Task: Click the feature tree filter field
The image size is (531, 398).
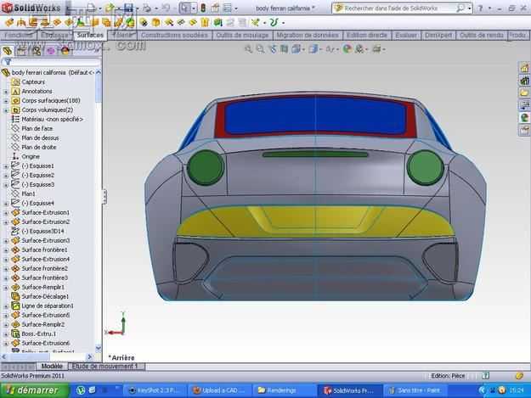Action: tap(54, 62)
